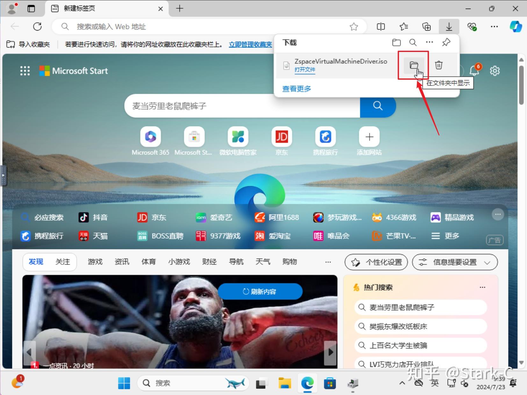Switch to the 关注 feed tab
This screenshot has width=527, height=395.
coord(63,262)
